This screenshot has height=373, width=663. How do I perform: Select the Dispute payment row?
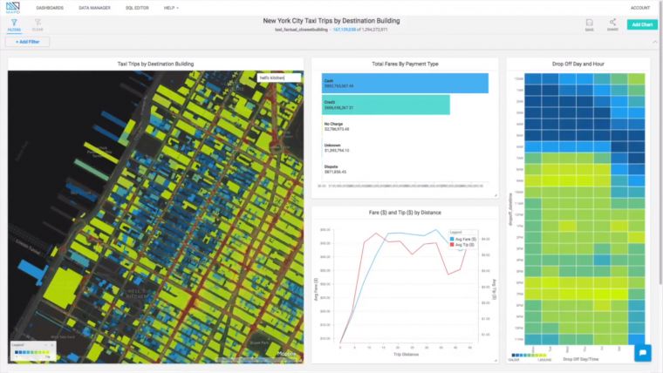pyautogui.click(x=335, y=169)
